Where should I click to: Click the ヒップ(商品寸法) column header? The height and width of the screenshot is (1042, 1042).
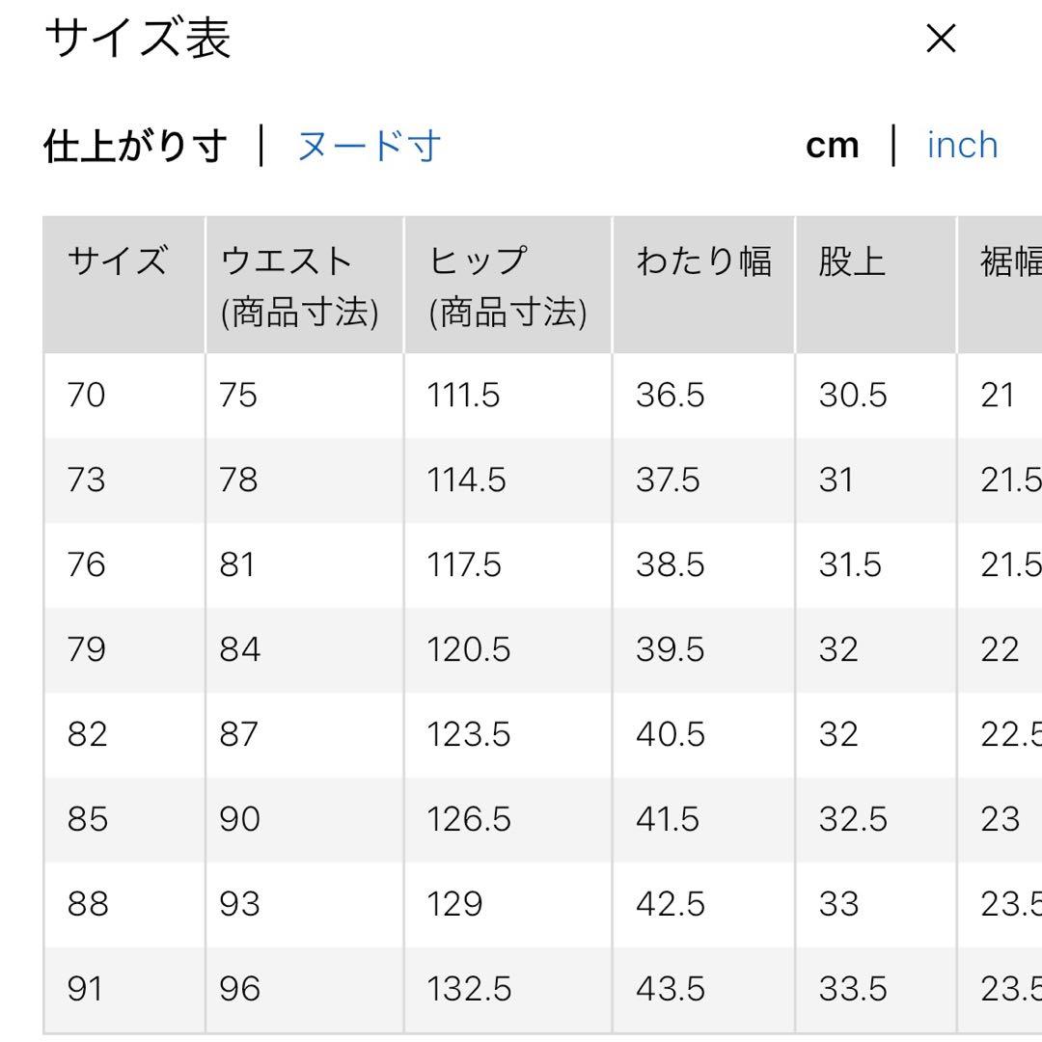click(x=507, y=285)
